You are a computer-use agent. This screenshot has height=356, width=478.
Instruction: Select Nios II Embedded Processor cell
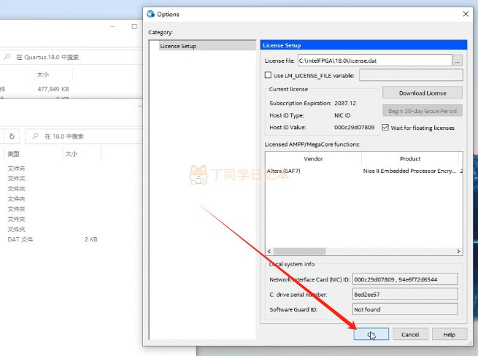point(409,171)
